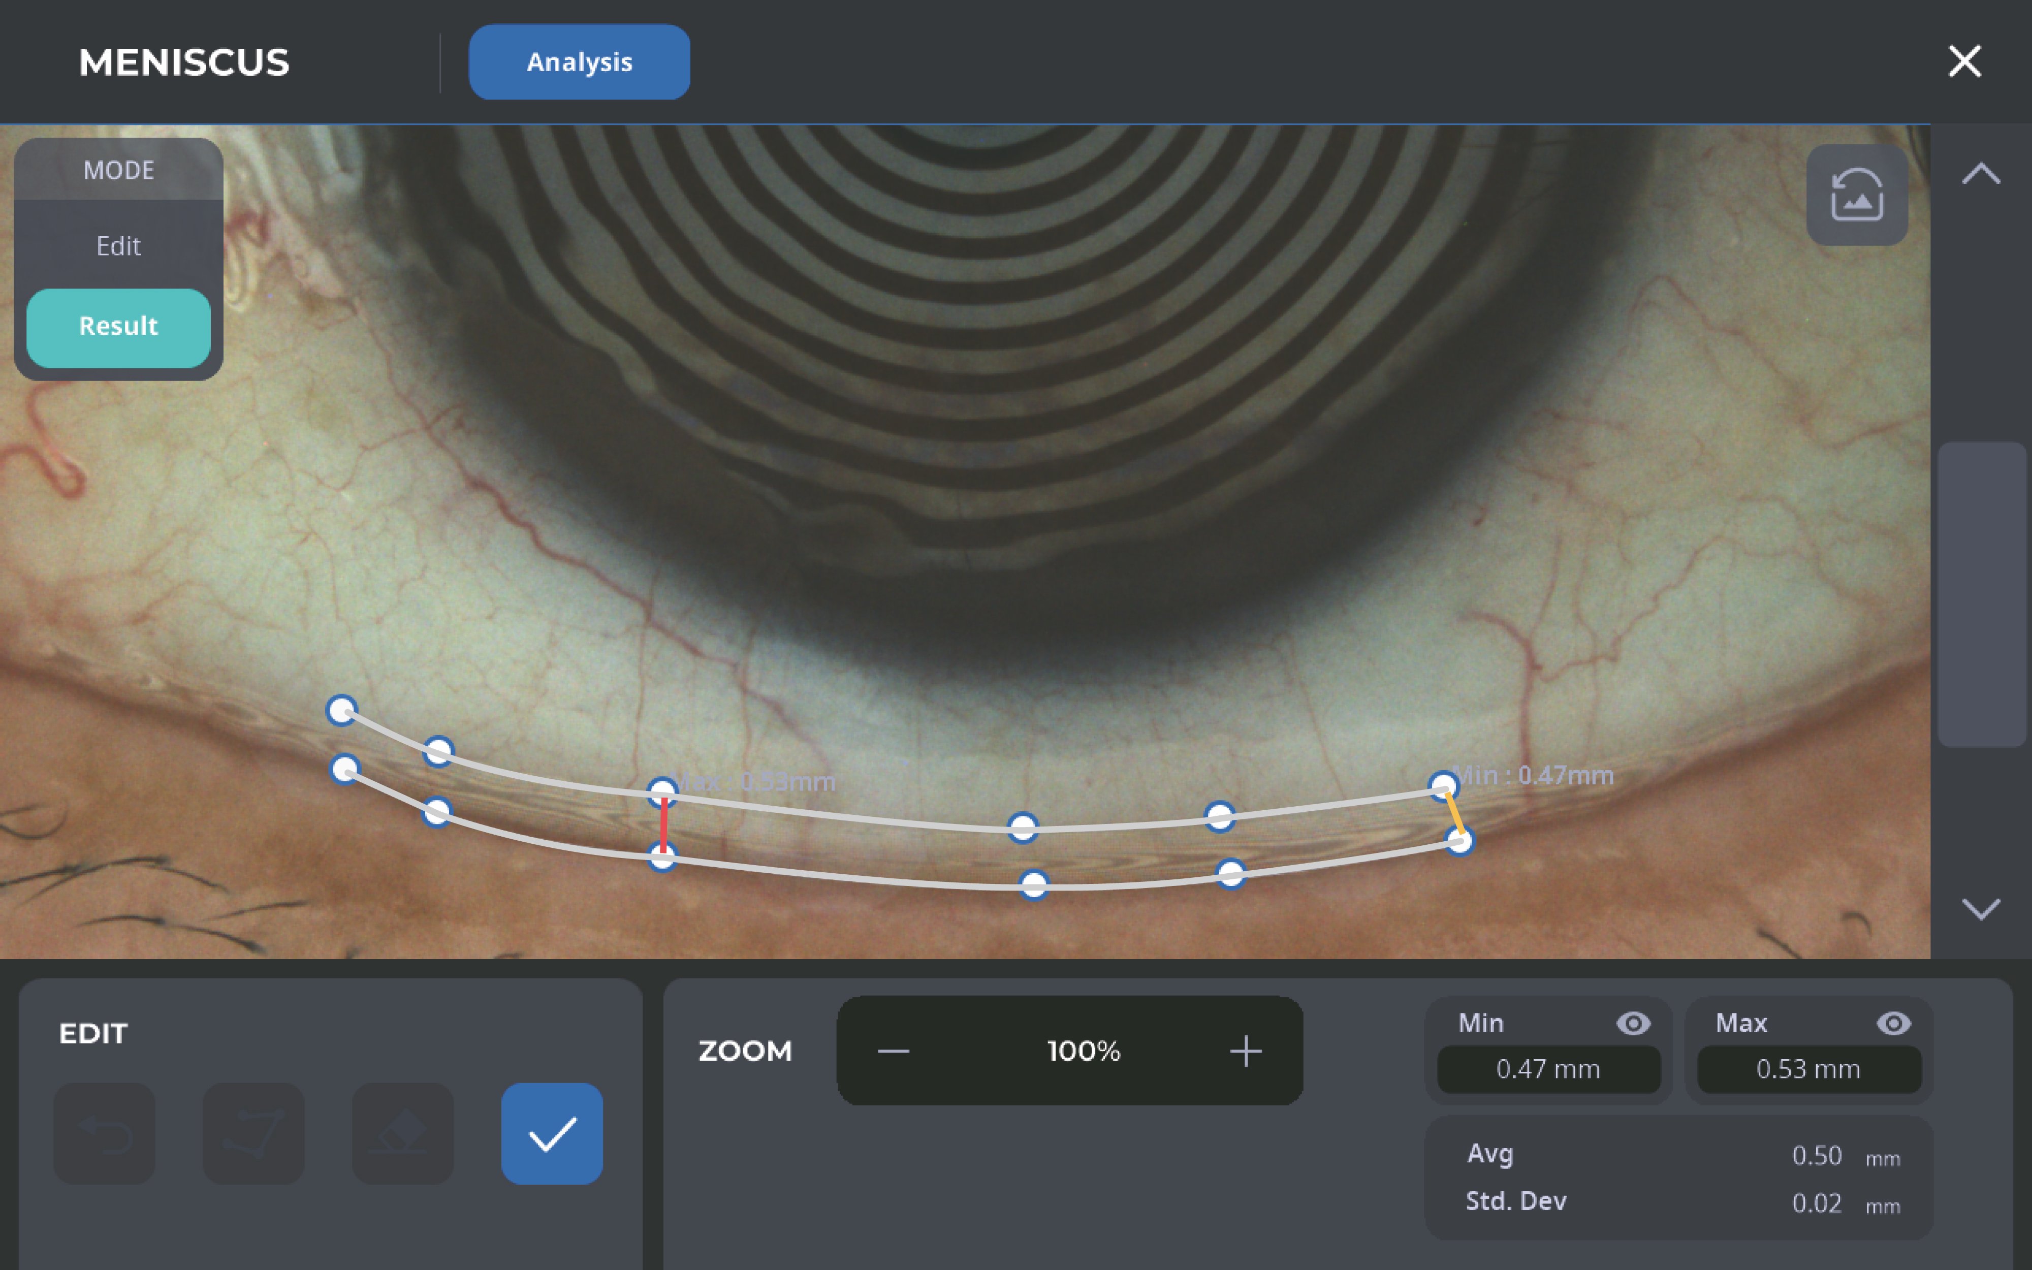Click the 100% zoom level display
The image size is (2032, 1270).
pos(1083,1051)
